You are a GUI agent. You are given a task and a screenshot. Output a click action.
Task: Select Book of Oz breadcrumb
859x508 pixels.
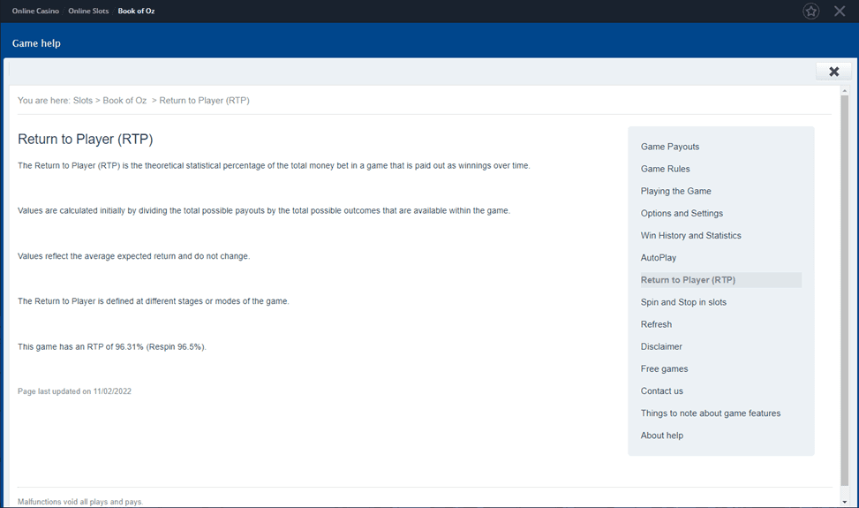coord(137,11)
